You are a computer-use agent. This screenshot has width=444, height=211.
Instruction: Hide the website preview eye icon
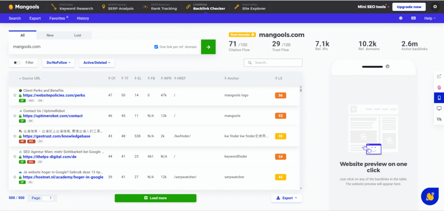pyautogui.click(x=439, y=119)
